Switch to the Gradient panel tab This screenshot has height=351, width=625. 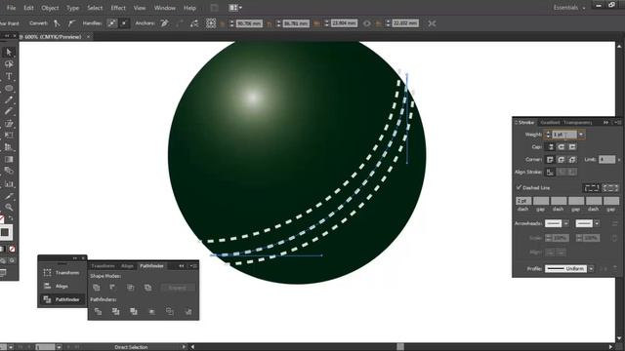tap(550, 123)
